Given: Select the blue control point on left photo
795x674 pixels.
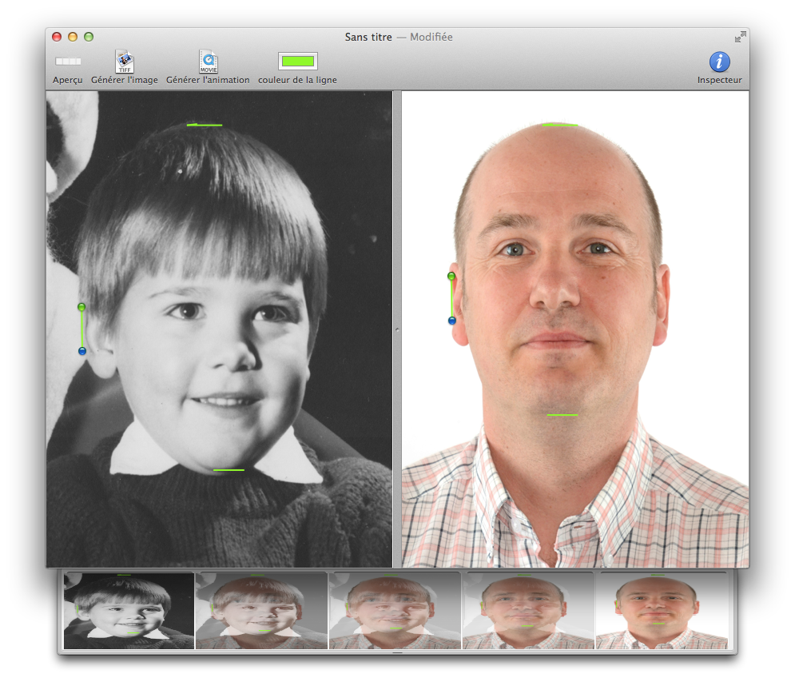Looking at the screenshot, I should click(x=81, y=351).
